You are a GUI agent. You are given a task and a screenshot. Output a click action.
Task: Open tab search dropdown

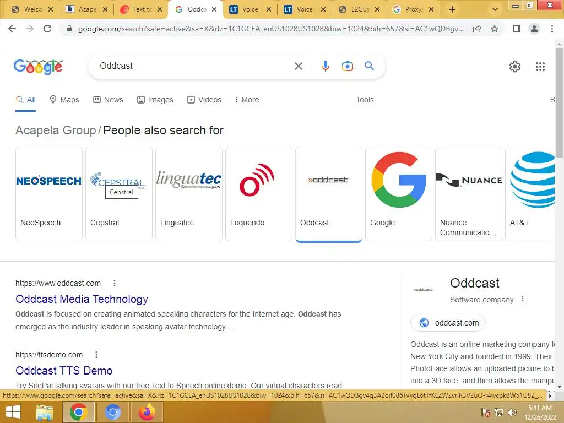(x=495, y=10)
